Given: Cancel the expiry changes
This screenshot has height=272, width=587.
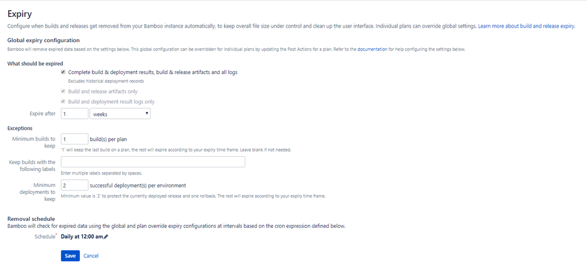Looking at the screenshot, I should point(91,256).
